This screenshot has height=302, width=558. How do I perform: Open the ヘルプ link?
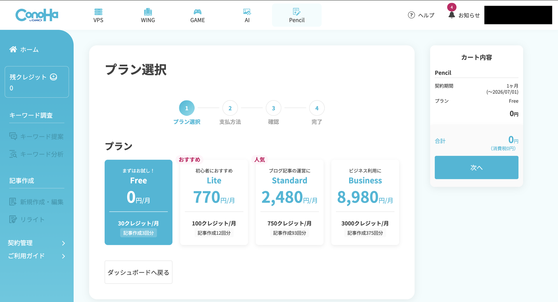point(421,15)
